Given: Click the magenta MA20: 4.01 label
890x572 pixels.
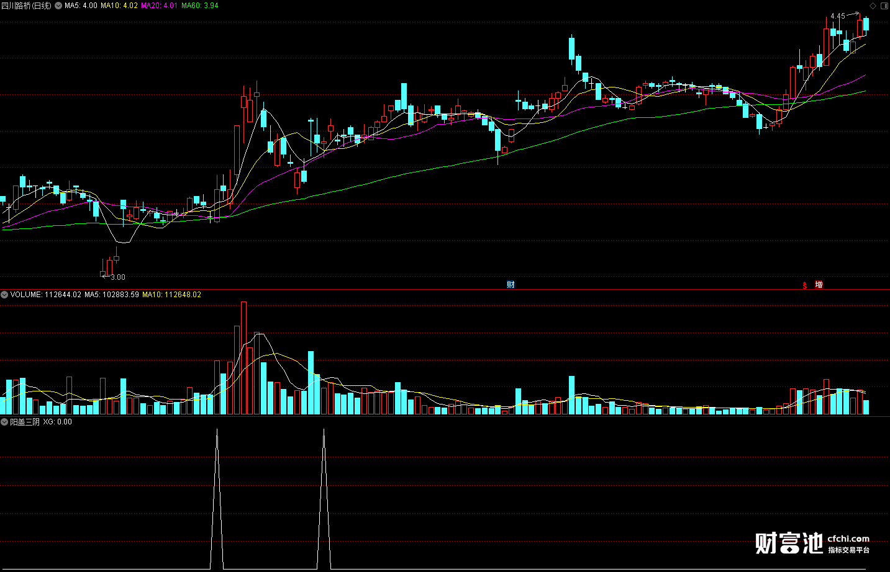Looking at the screenshot, I should [x=159, y=6].
